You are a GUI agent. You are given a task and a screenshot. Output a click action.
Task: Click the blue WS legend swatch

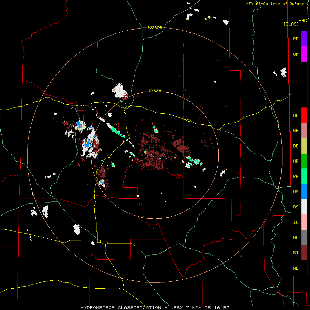tap(304, 192)
